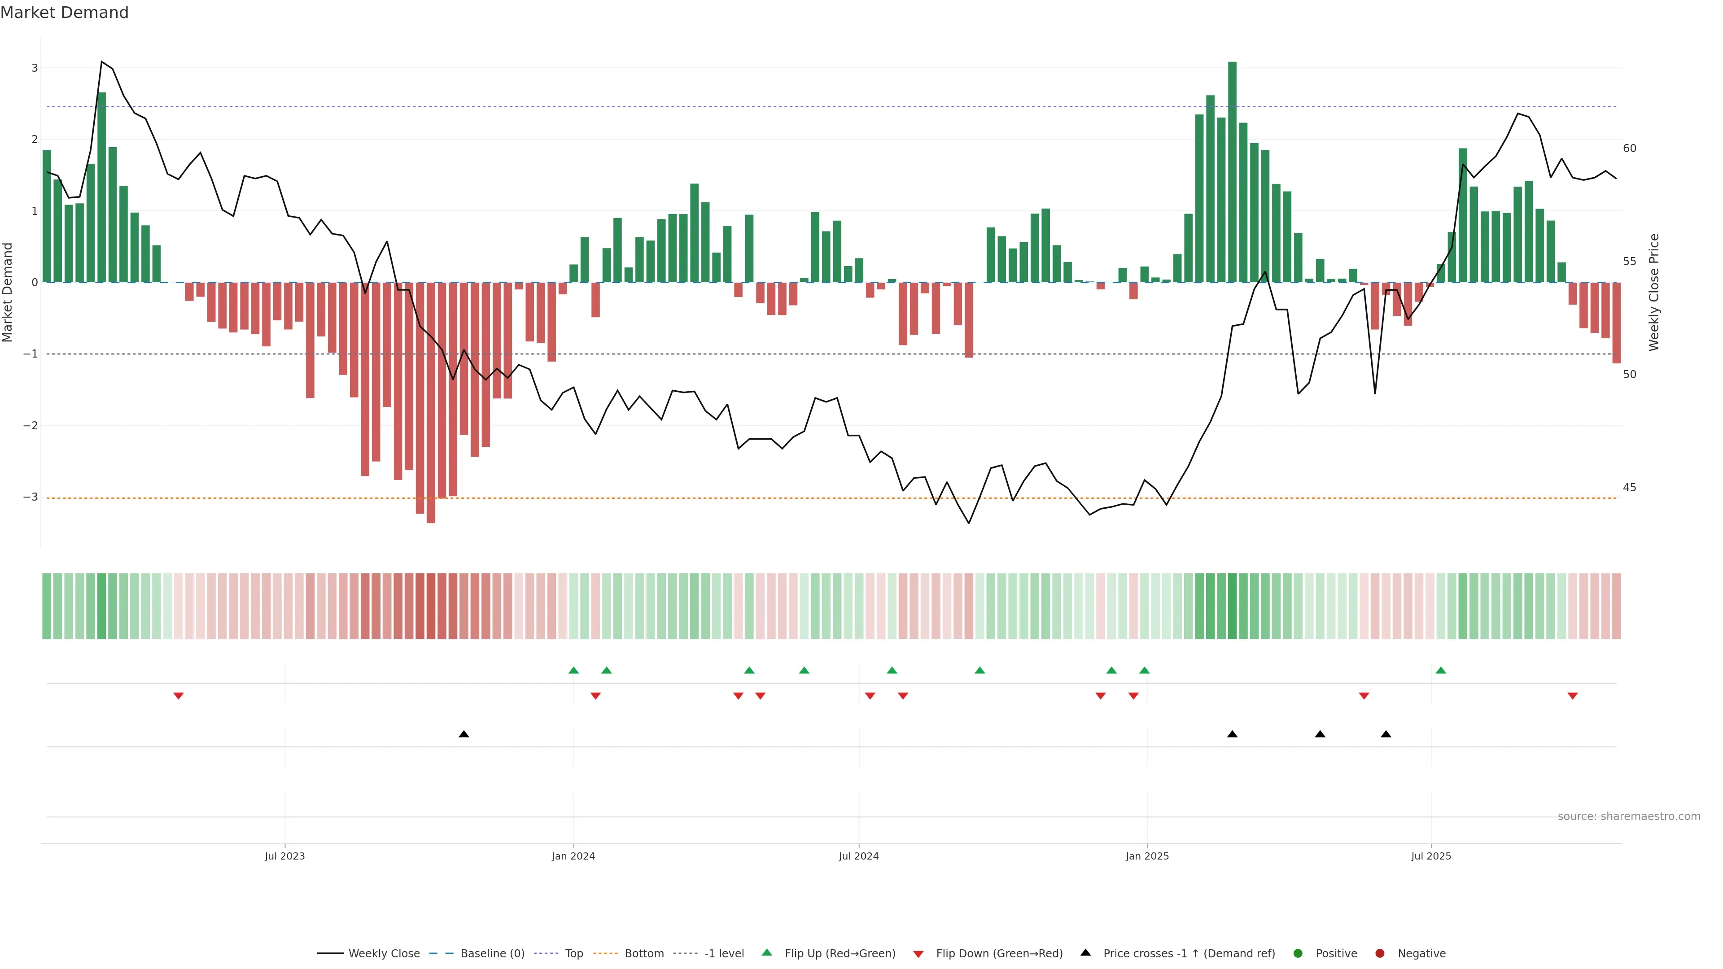
Task: Click the rightmost red Flip Down marker
Action: (x=1573, y=696)
